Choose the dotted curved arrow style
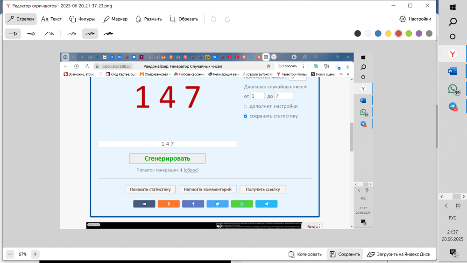 pos(50,34)
